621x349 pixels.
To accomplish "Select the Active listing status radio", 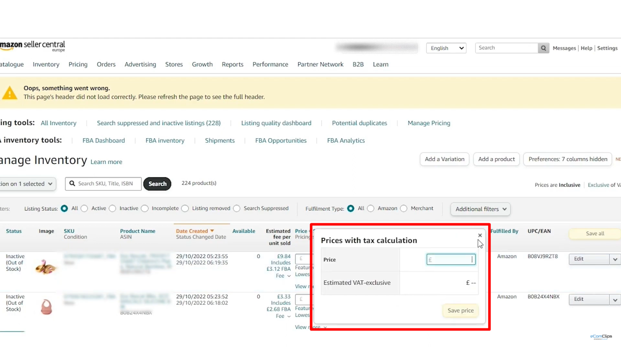I will click(x=84, y=209).
